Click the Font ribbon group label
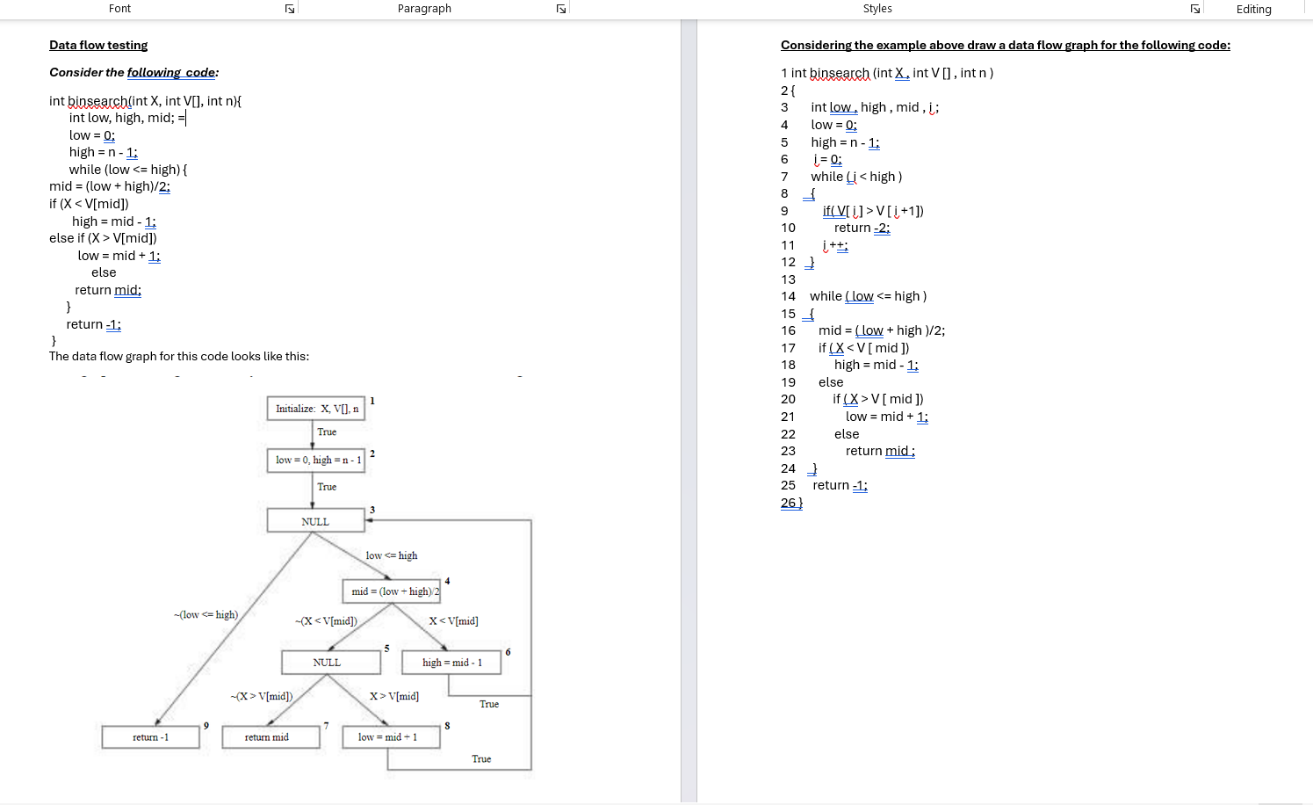This screenshot has width=1313, height=805. click(x=119, y=8)
